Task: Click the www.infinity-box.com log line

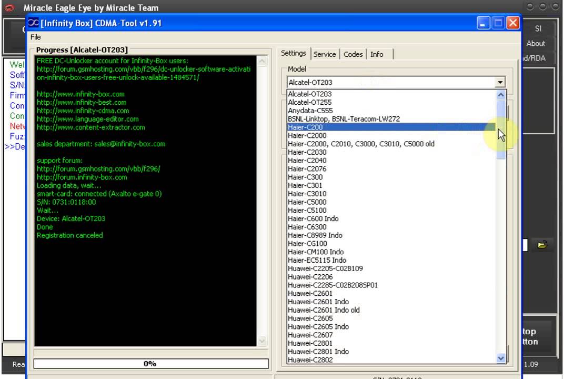Action: [80, 94]
